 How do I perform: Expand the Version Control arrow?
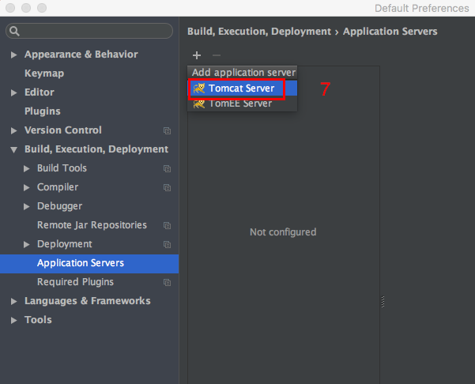(x=13, y=130)
